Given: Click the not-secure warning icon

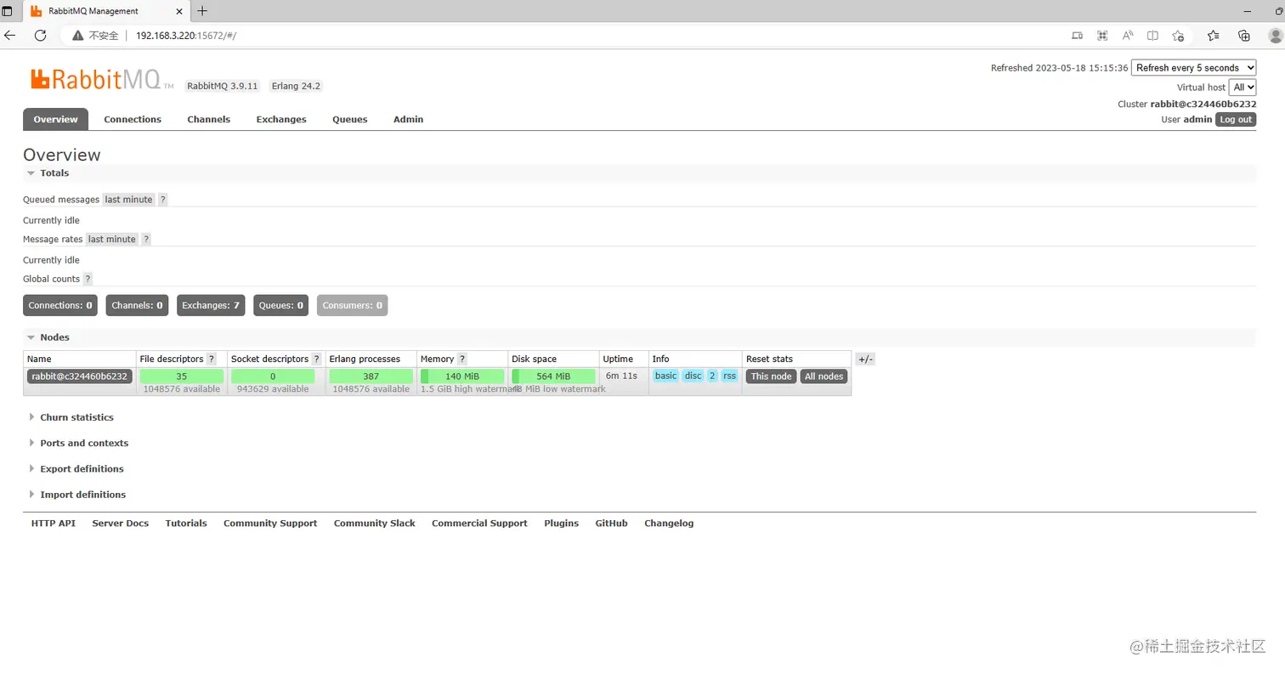Looking at the screenshot, I should point(77,36).
